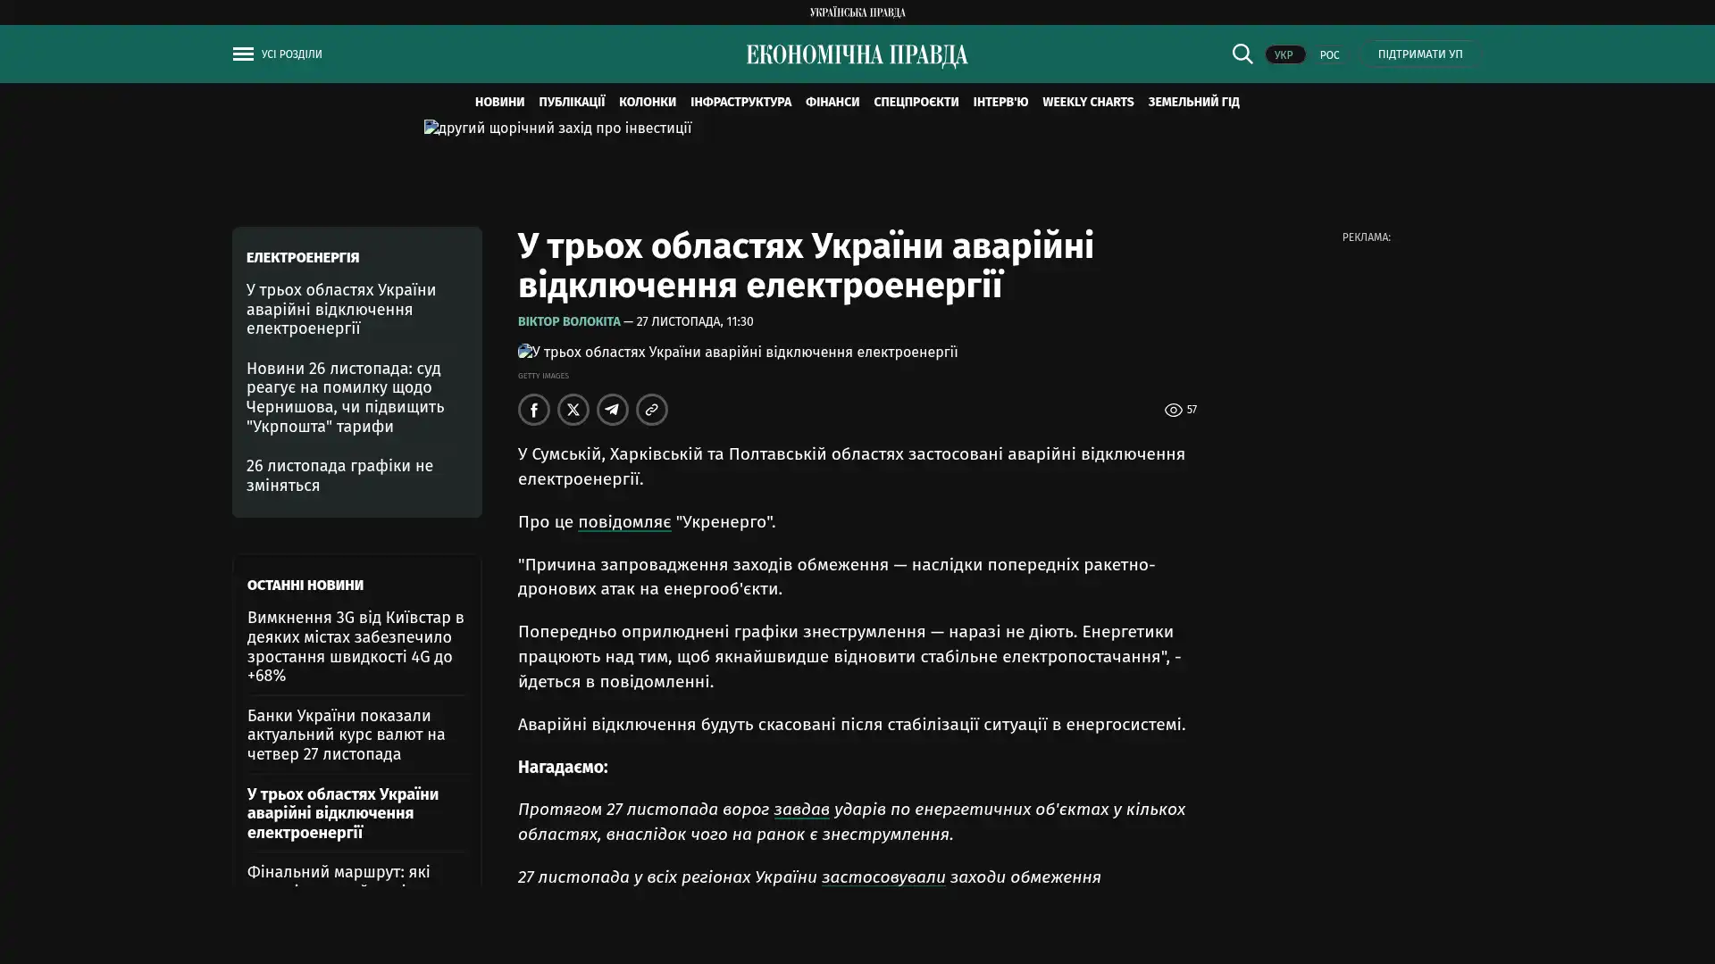Share the article on X (Twitter)

pos(573,410)
